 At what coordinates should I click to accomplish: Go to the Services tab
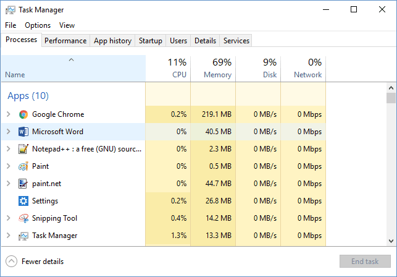click(x=236, y=41)
